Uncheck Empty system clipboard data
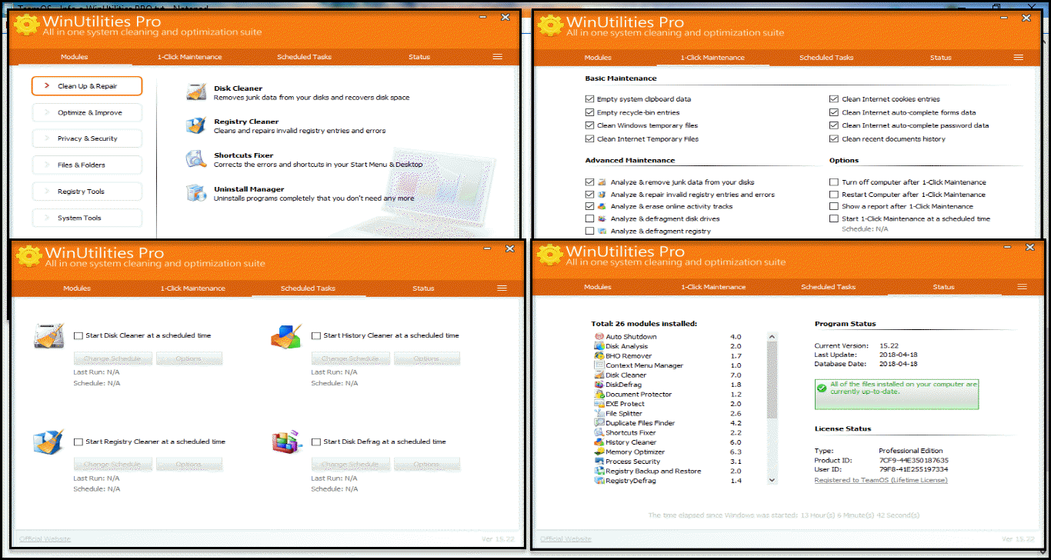Viewport: 1051px width, 560px height. coord(589,99)
